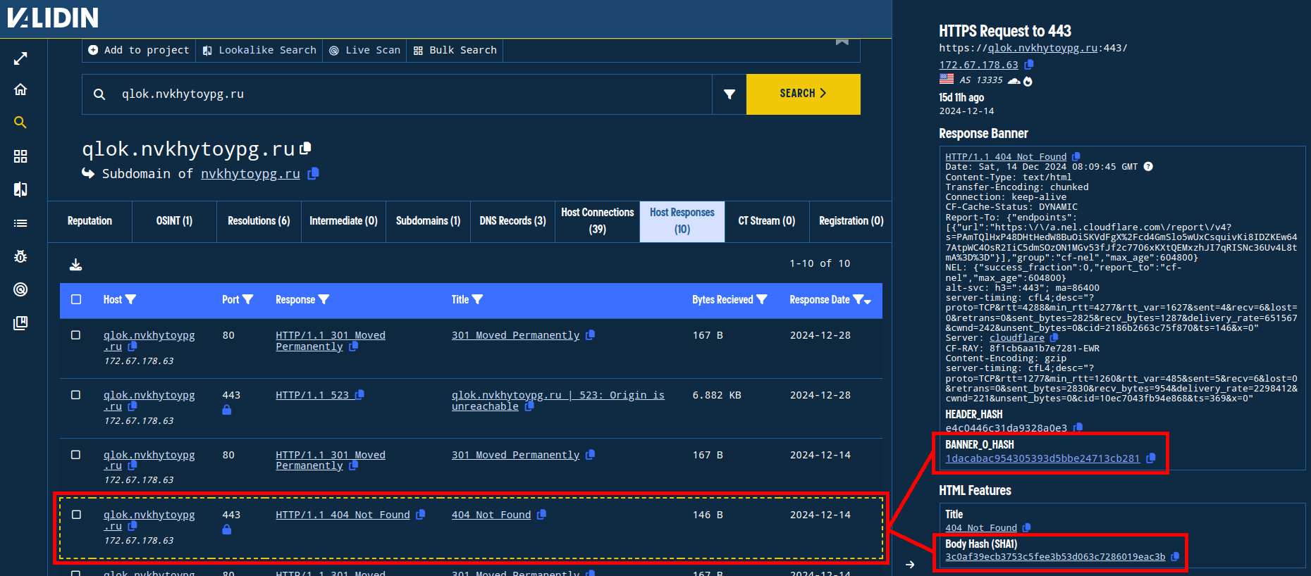The width and height of the screenshot is (1311, 576).
Task: Filter by Response column
Action: 324,299
